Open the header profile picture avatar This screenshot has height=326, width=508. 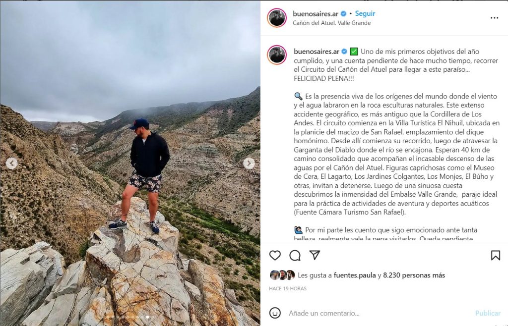click(277, 18)
